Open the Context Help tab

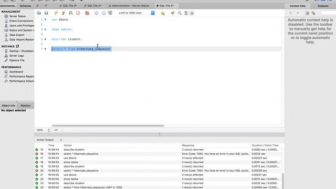(298, 6)
